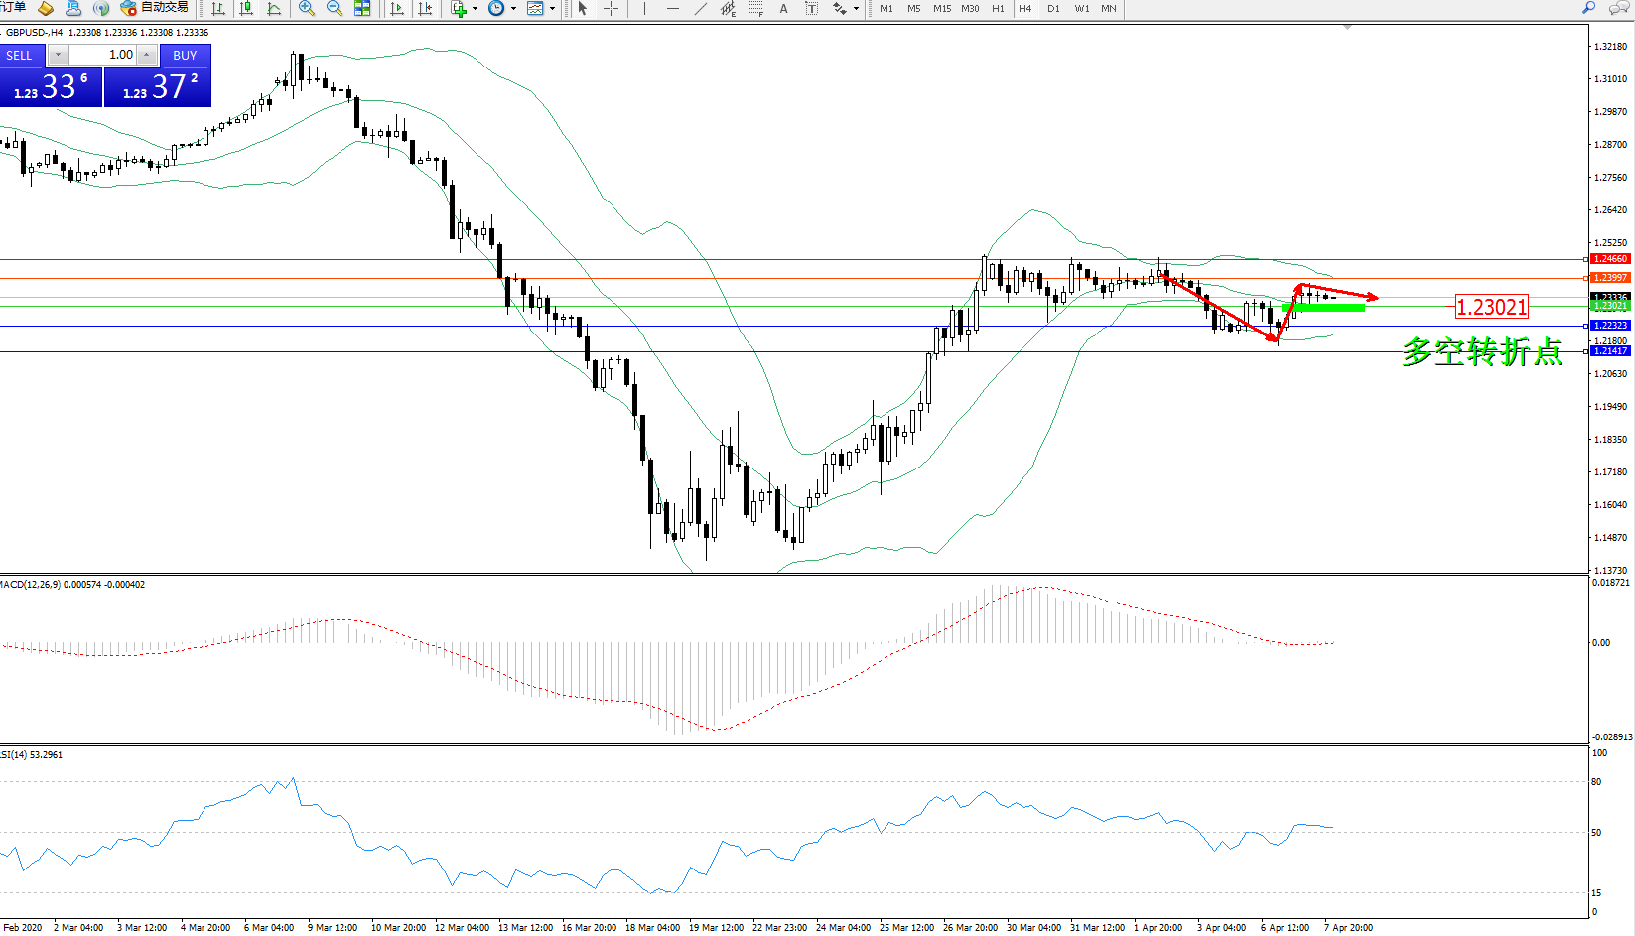Expand the add indicators dropdown
Screen dimensions: 1635x936
[x=475, y=9]
